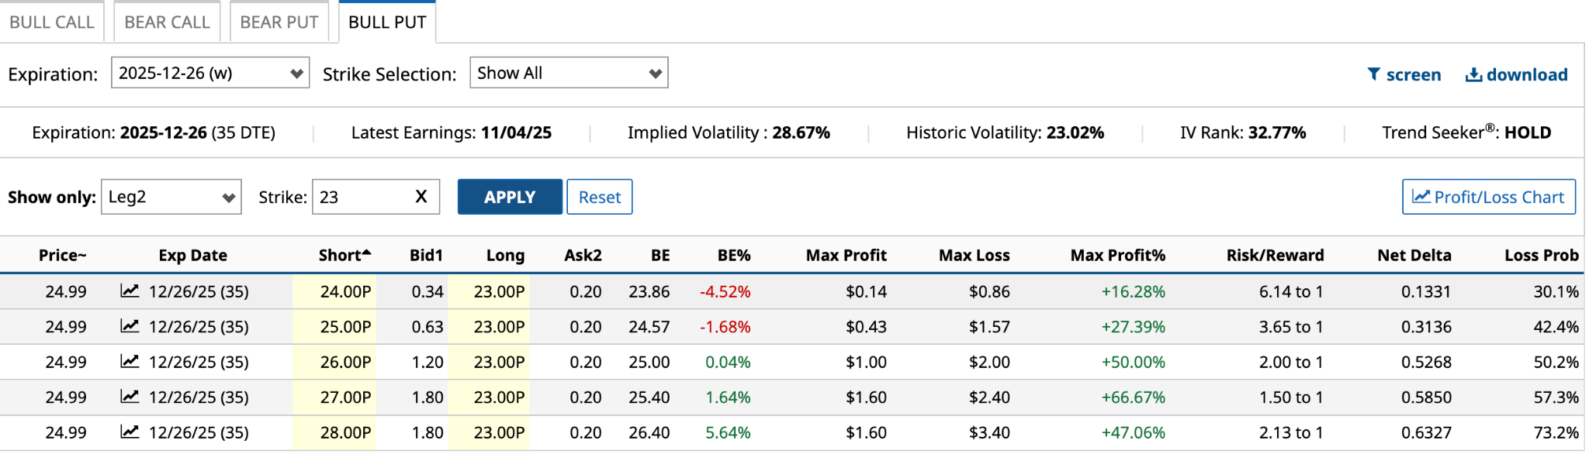Image resolution: width=1589 pixels, height=454 pixels.
Task: Click the chart icon in the 24.00P row
Action: (x=130, y=291)
